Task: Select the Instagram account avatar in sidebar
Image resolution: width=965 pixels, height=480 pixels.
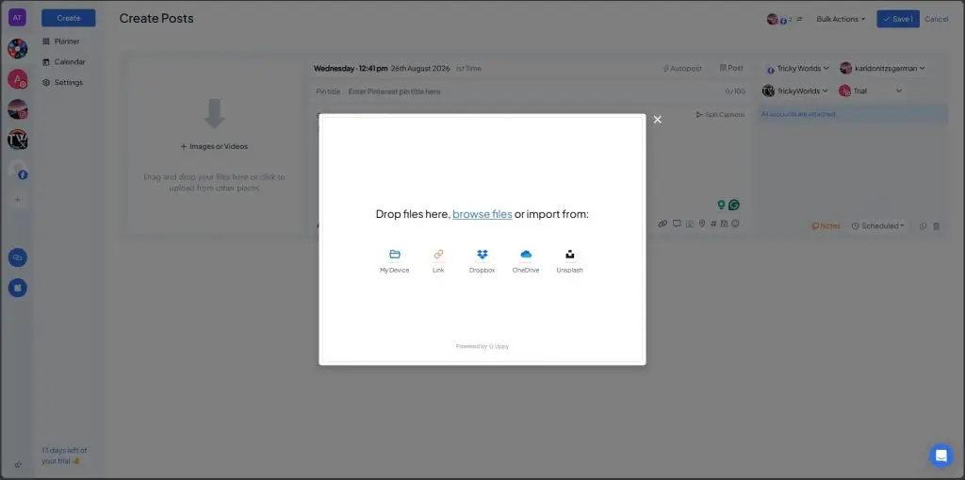Action: point(17,109)
